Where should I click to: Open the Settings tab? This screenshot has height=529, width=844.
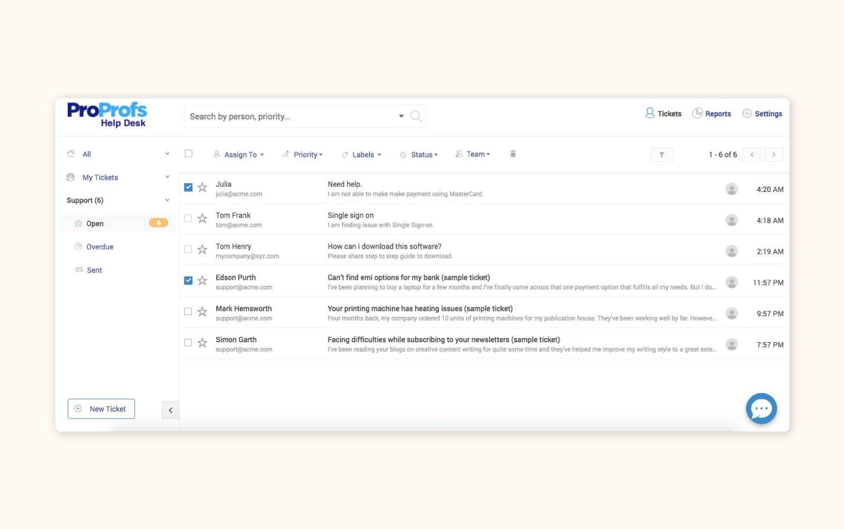tap(762, 113)
